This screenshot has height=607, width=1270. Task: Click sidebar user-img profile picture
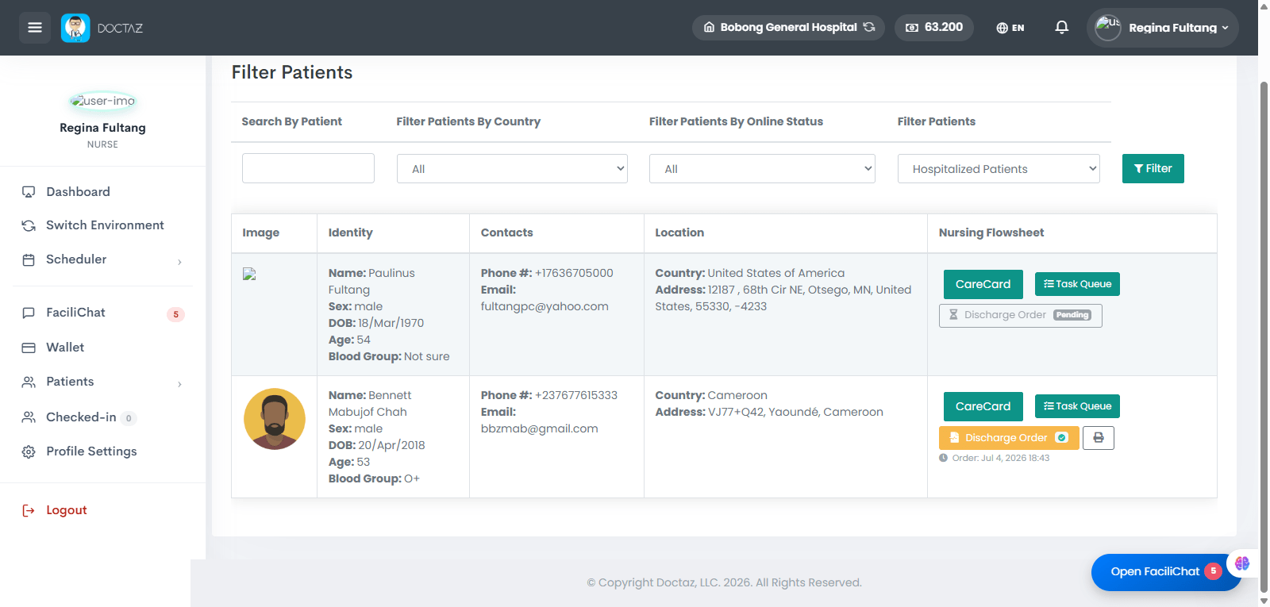(102, 101)
